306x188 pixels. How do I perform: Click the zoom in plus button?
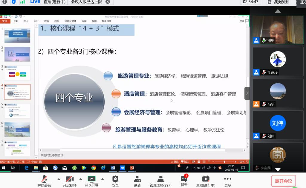click(236, 162)
